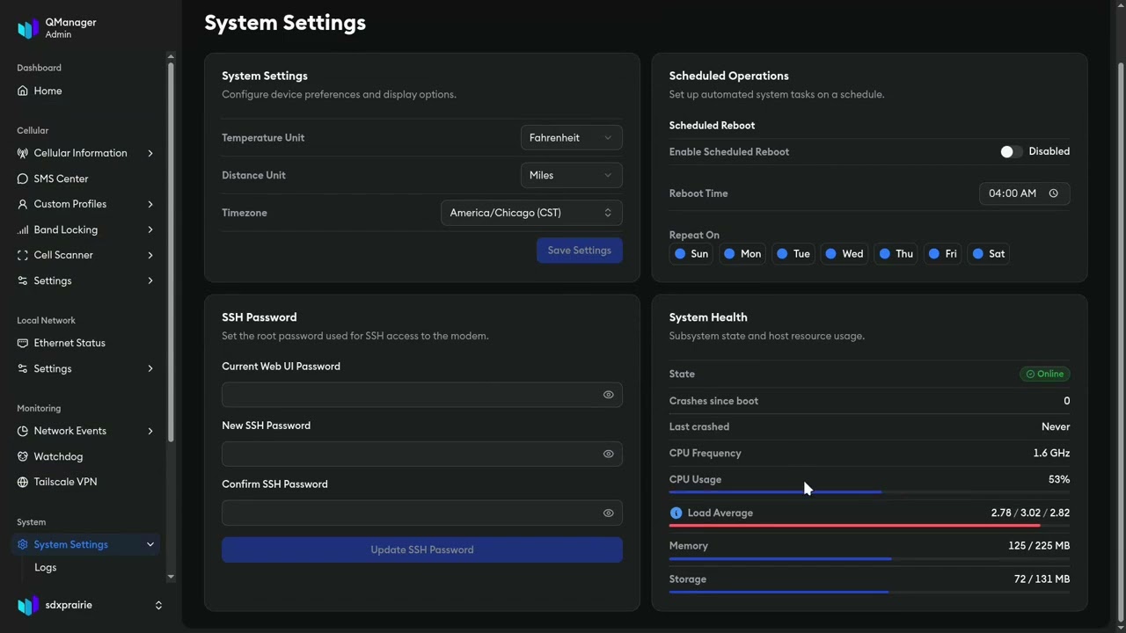Screen dimensions: 1126x633
Task: Click the Online status check icon
Action: [1030, 374]
